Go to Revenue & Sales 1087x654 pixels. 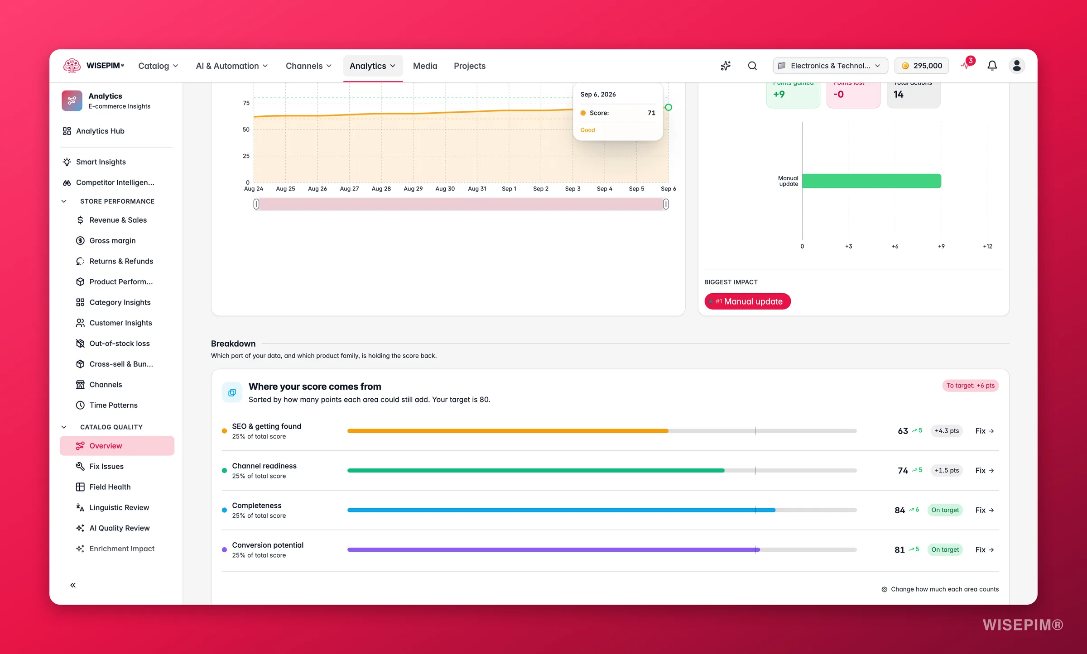click(x=117, y=220)
